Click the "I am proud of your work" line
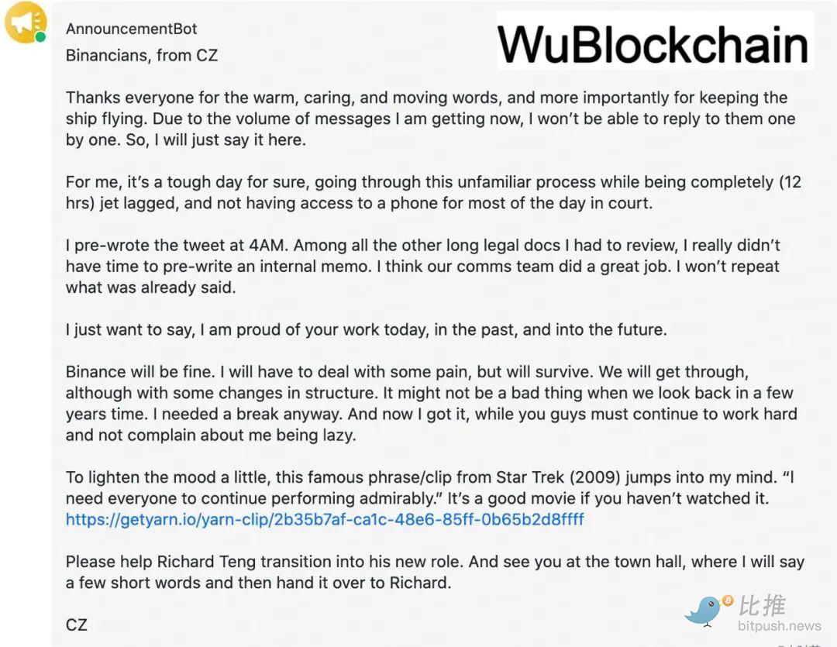Screen dimensions: 837x647 [x=366, y=329]
